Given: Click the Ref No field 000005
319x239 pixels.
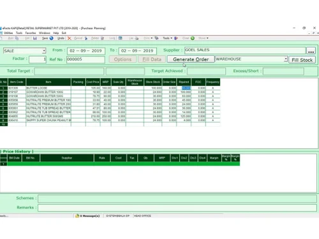Looking at the screenshot, I should [85, 59].
